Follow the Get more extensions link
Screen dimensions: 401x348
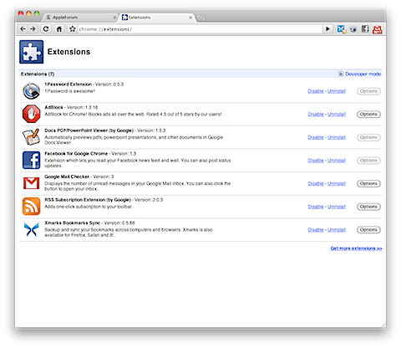click(356, 248)
